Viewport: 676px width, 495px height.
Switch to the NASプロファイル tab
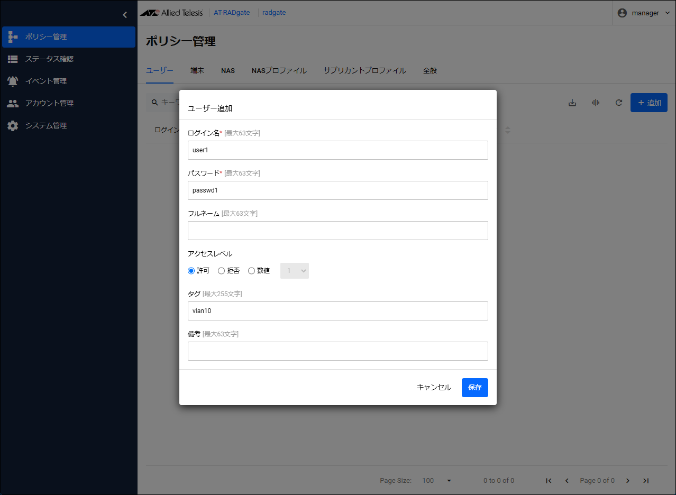(x=279, y=70)
